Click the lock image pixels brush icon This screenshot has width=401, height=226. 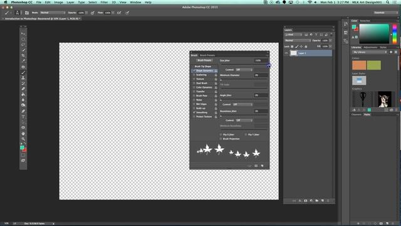296,46
